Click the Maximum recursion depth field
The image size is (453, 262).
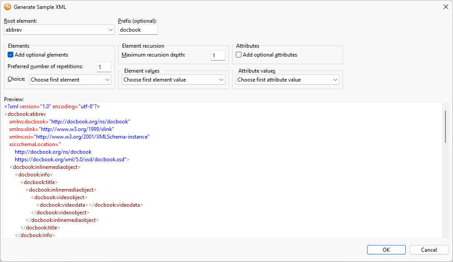[x=218, y=55]
